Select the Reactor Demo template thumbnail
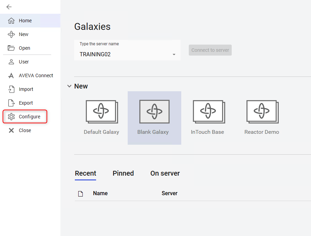Viewport: 311px width, 236px height. (x=262, y=112)
